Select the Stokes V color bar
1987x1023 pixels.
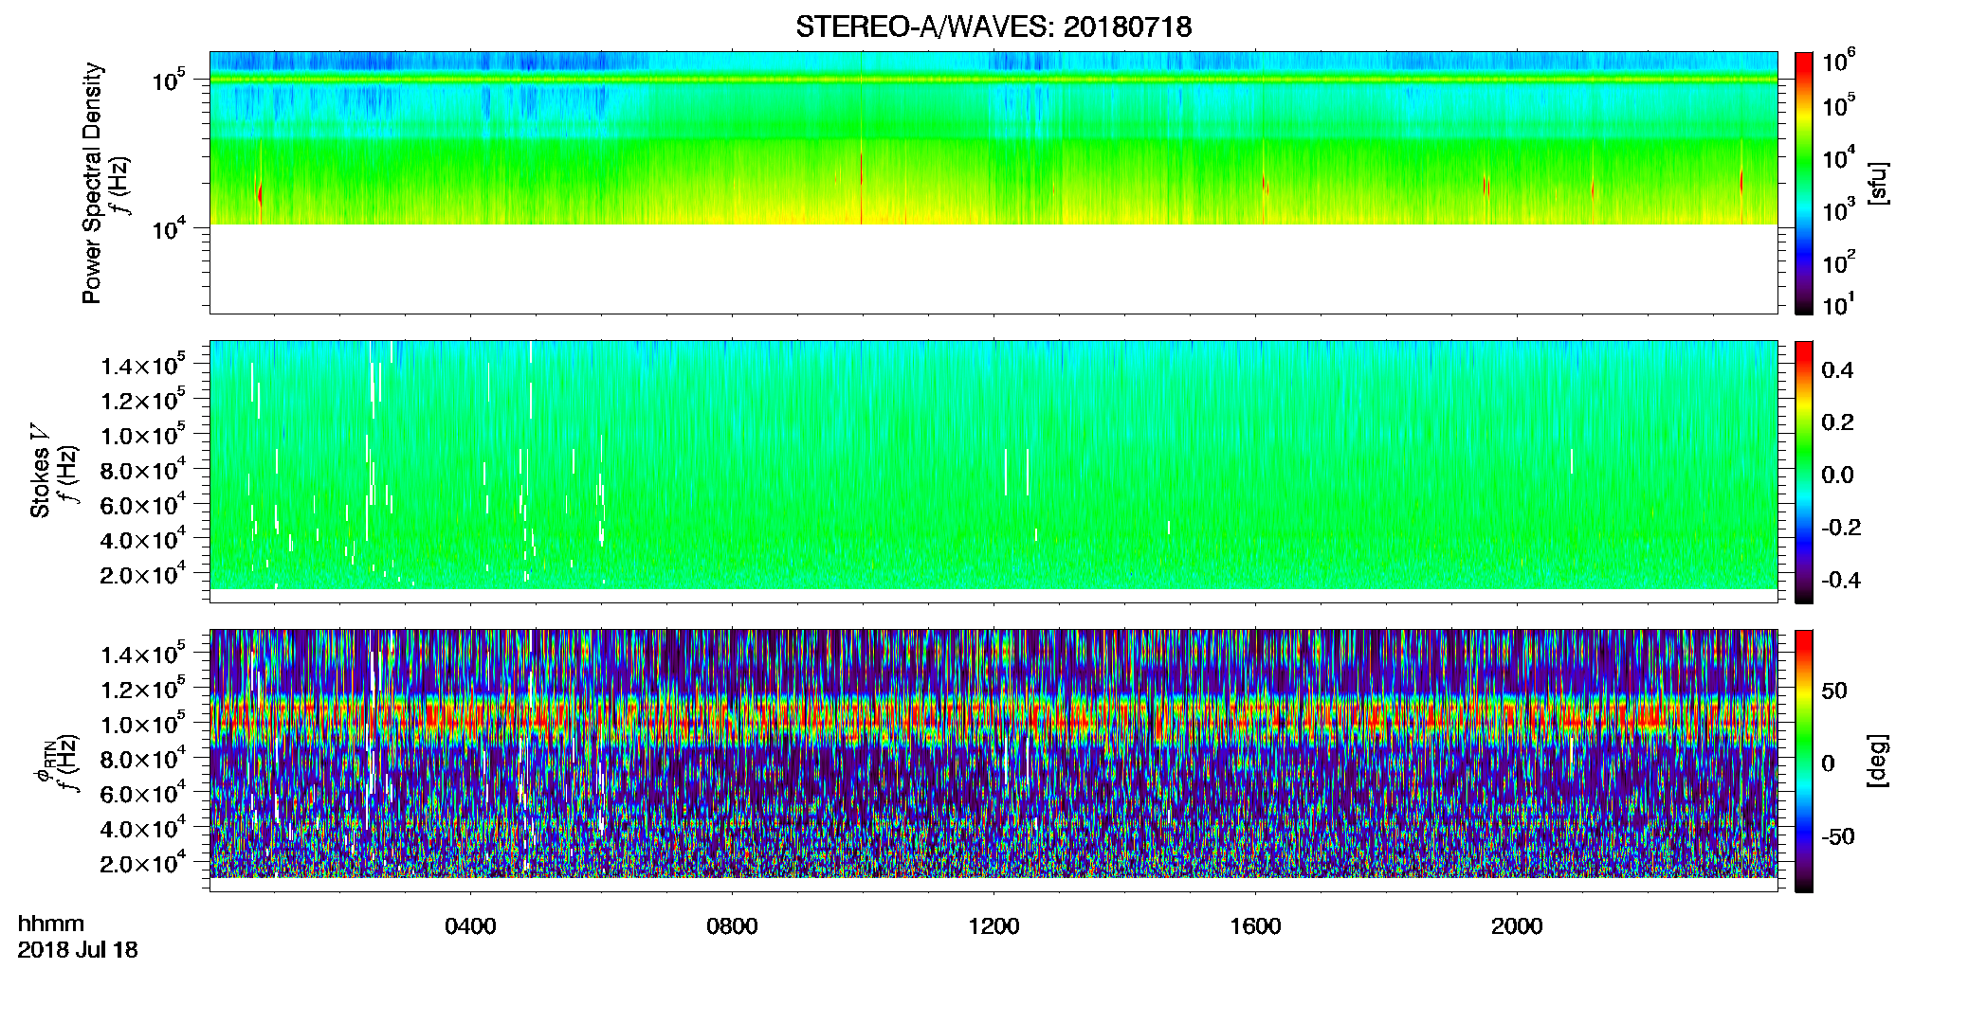click(x=1804, y=472)
